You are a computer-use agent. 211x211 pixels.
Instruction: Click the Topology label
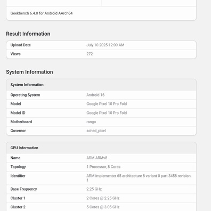tap(18, 167)
